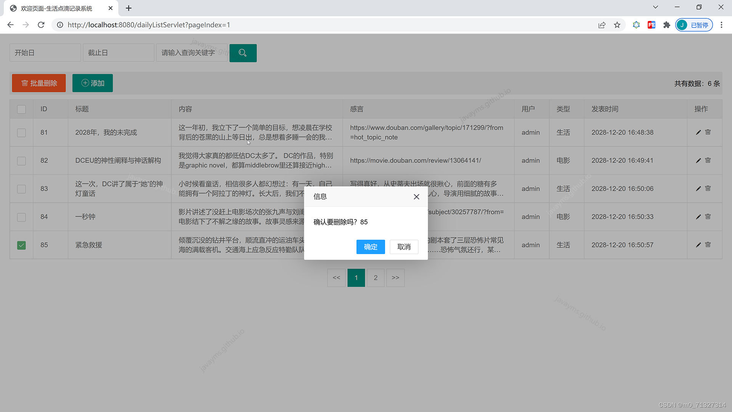Click the search magnifier button
This screenshot has width=732, height=412.
(243, 53)
